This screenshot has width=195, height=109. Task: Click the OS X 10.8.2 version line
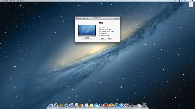[x=104, y=36]
